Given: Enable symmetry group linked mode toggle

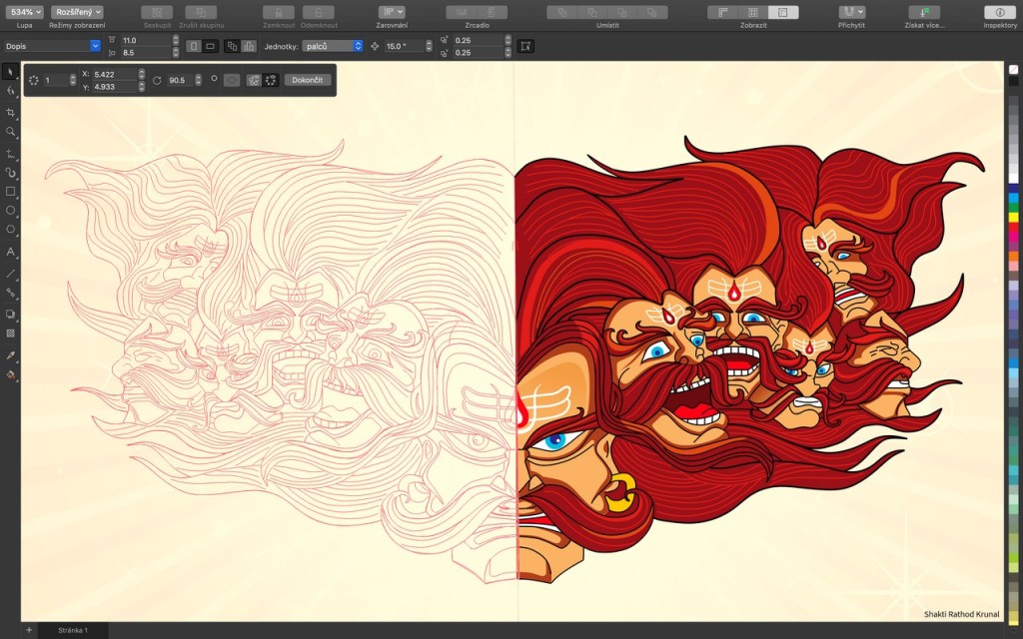Looking at the screenshot, I should [254, 80].
